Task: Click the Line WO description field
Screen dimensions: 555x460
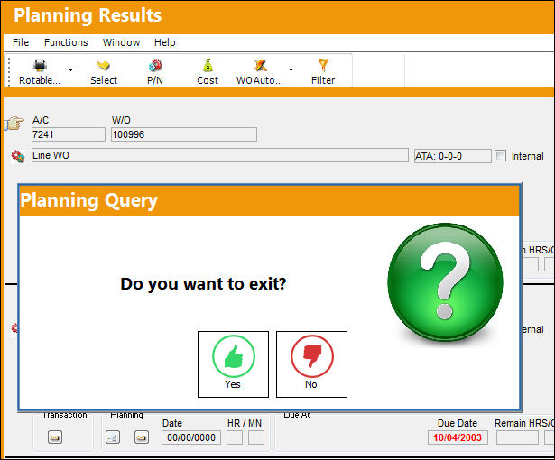Action: click(x=220, y=155)
